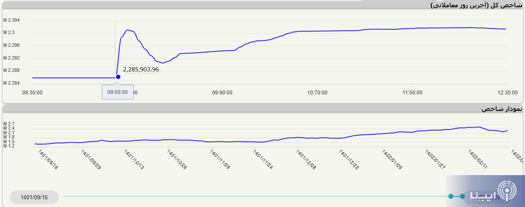Click the نمودار شاخص panel title
This screenshot has width=525, height=207.
pyautogui.click(x=502, y=109)
